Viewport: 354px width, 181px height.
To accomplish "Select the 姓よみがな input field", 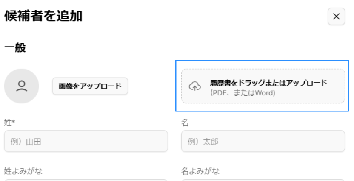I will tap(86, 180).
